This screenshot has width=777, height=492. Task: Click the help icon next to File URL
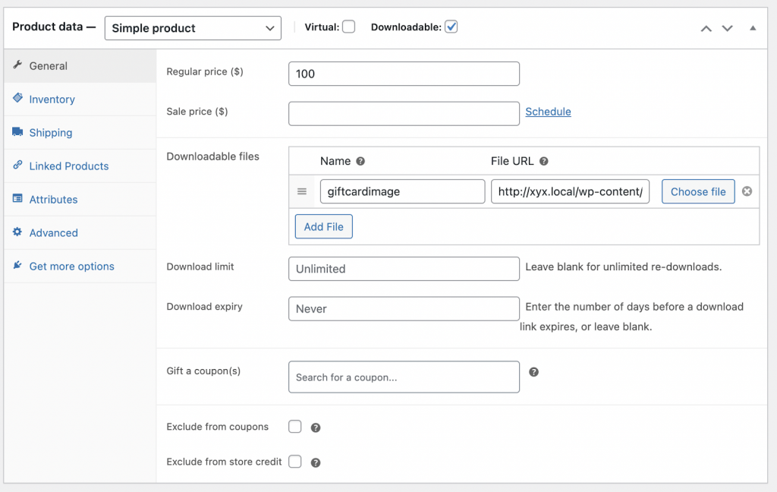coord(543,161)
